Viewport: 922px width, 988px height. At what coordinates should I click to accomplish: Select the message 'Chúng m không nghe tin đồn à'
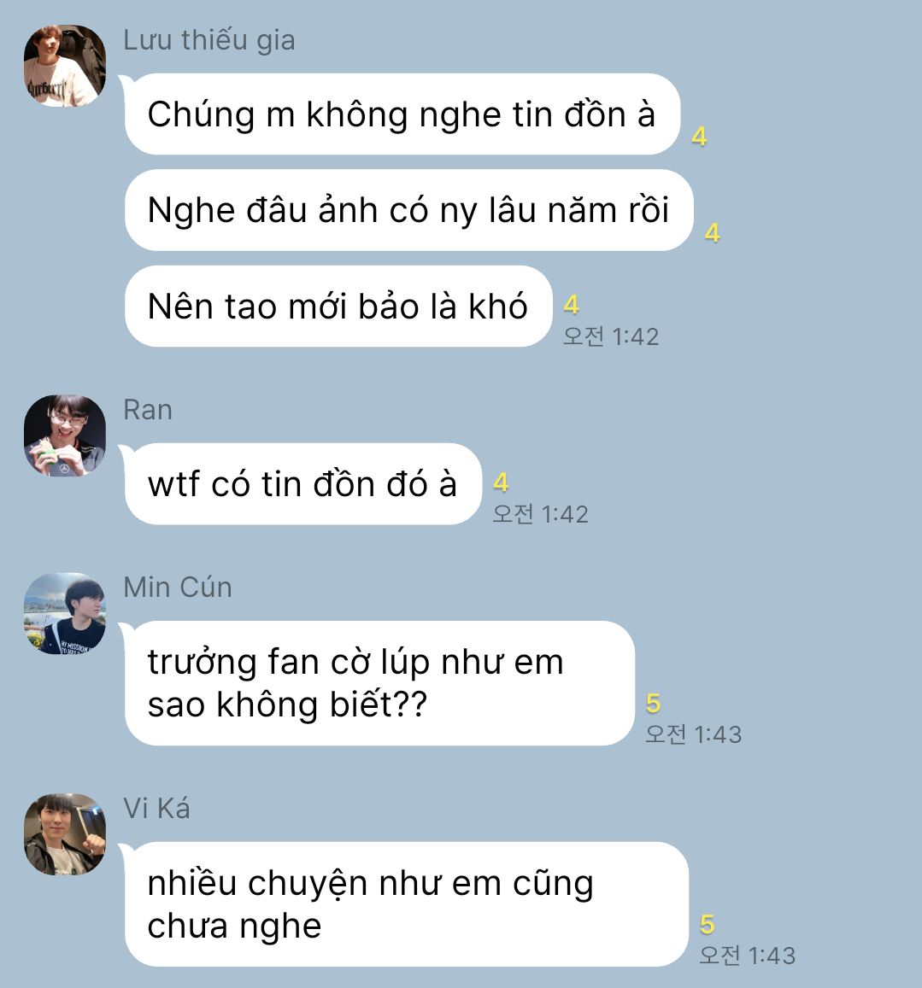402,114
